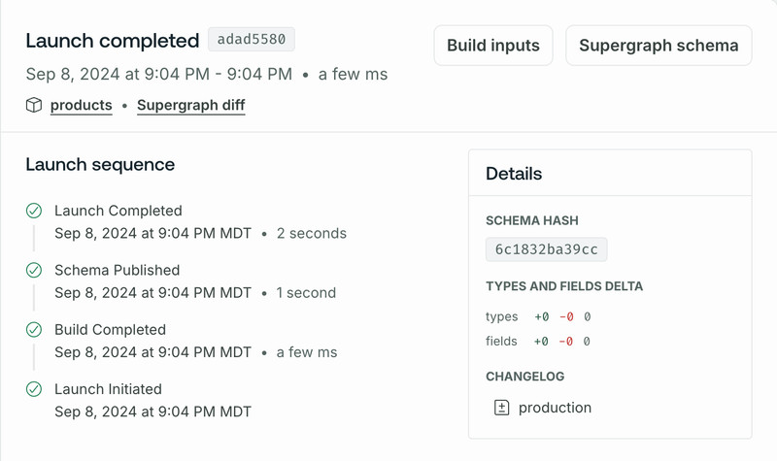Open the production changelog entry
The image size is (777, 461).
(x=555, y=408)
